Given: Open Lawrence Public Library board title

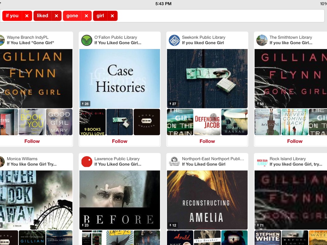Looking at the screenshot, I should coord(118,164).
